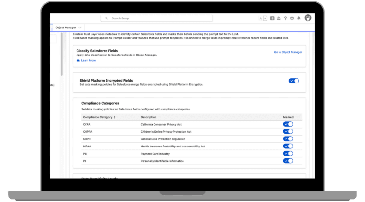Click the Trailhead guidance icon
The image size is (365, 202).
tap(279, 18)
